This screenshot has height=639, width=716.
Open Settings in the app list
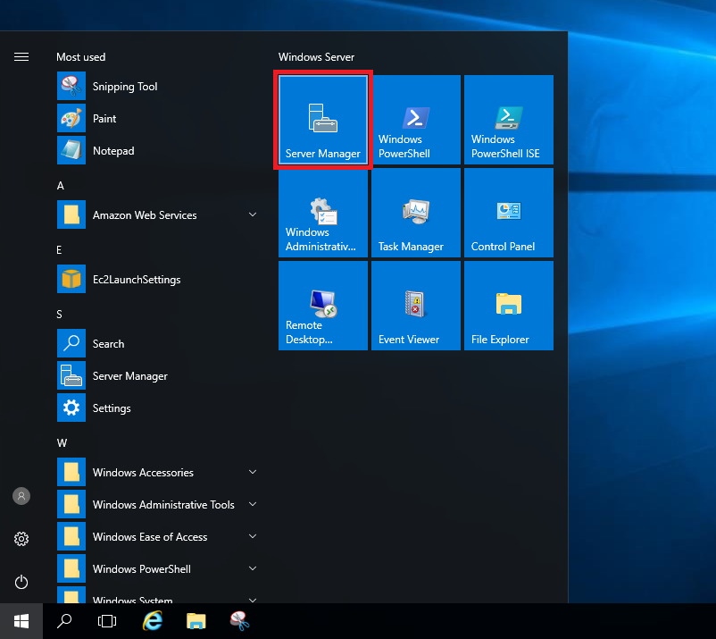[x=157, y=408]
